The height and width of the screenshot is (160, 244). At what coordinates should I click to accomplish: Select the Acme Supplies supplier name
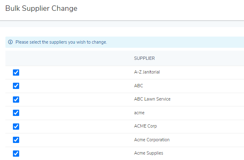click(x=149, y=153)
